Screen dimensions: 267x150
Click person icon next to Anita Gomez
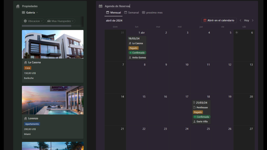(x=130, y=58)
